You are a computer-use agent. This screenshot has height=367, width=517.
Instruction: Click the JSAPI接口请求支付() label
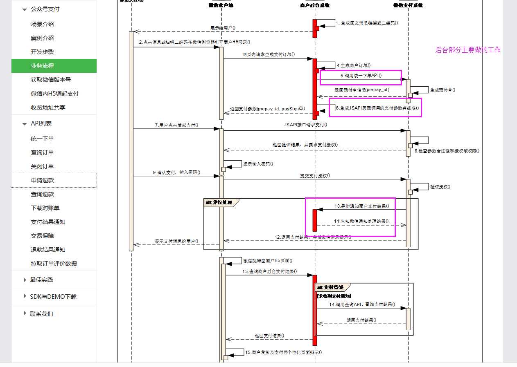coord(306,124)
